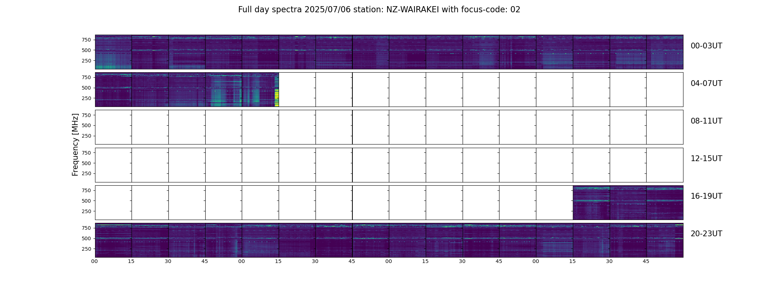Click the 500 tick label of the 04-07UT row
Viewport: 759px width, 289px height.
[86, 88]
